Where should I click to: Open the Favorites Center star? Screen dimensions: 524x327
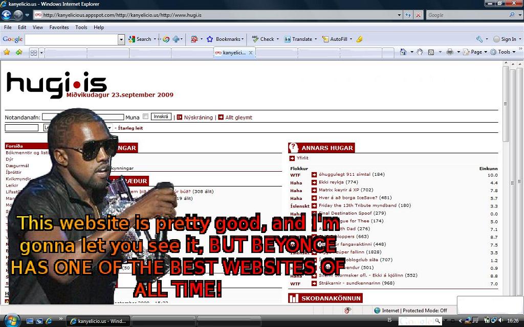tap(7, 52)
